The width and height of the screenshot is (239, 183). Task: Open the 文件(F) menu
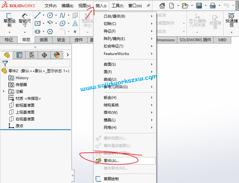pos(50,6)
